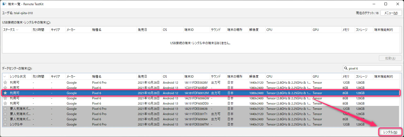
Task: Sort datacenter list by キャリア header
Action: (58, 77)
